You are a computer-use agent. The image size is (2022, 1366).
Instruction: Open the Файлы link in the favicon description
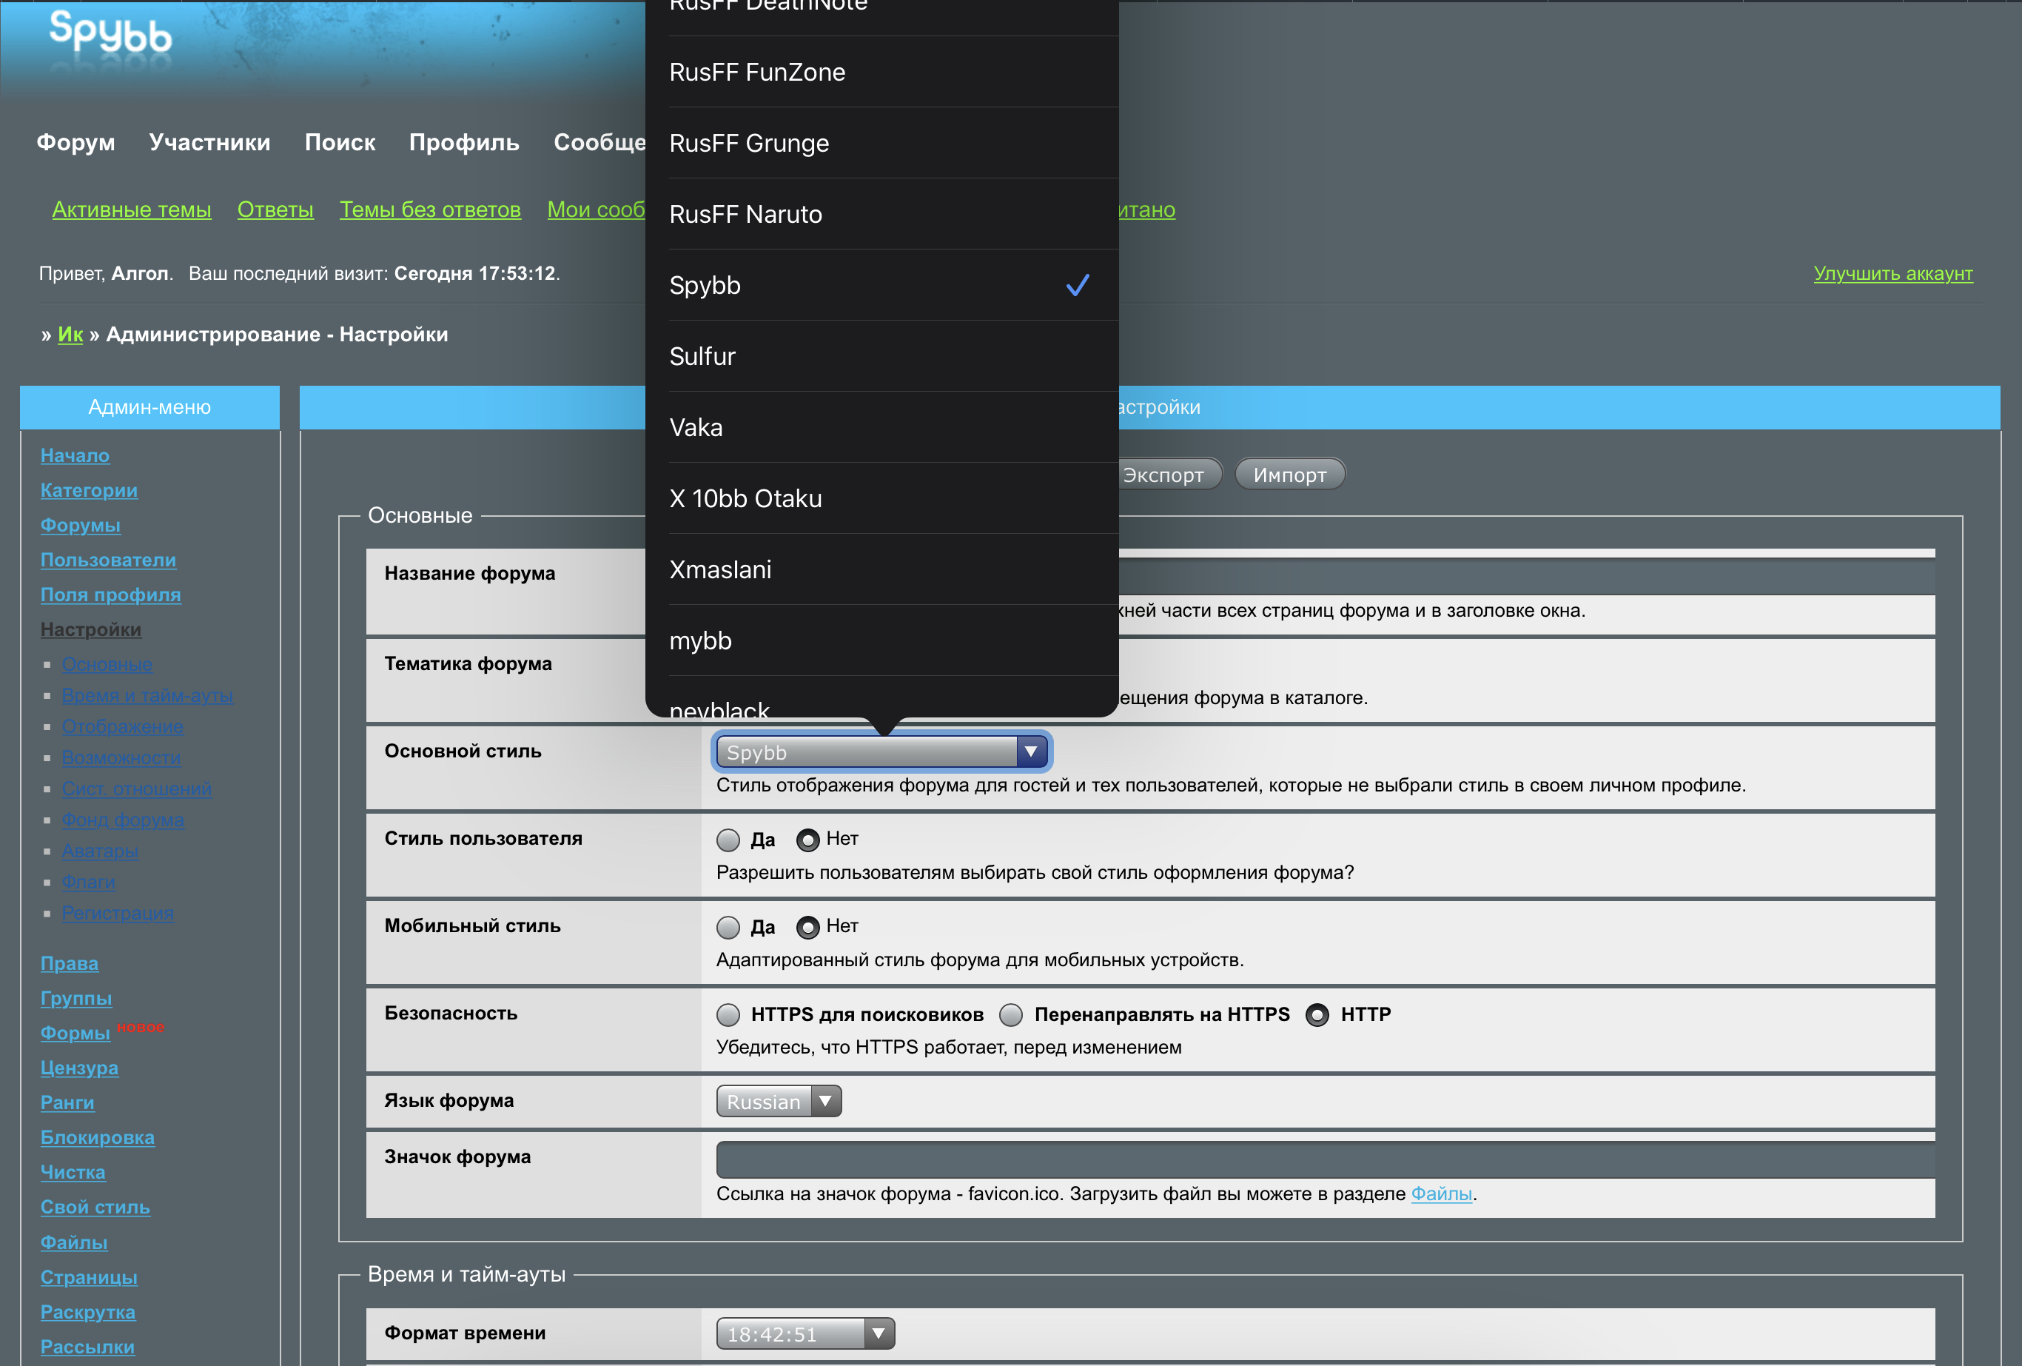[x=1441, y=1193]
